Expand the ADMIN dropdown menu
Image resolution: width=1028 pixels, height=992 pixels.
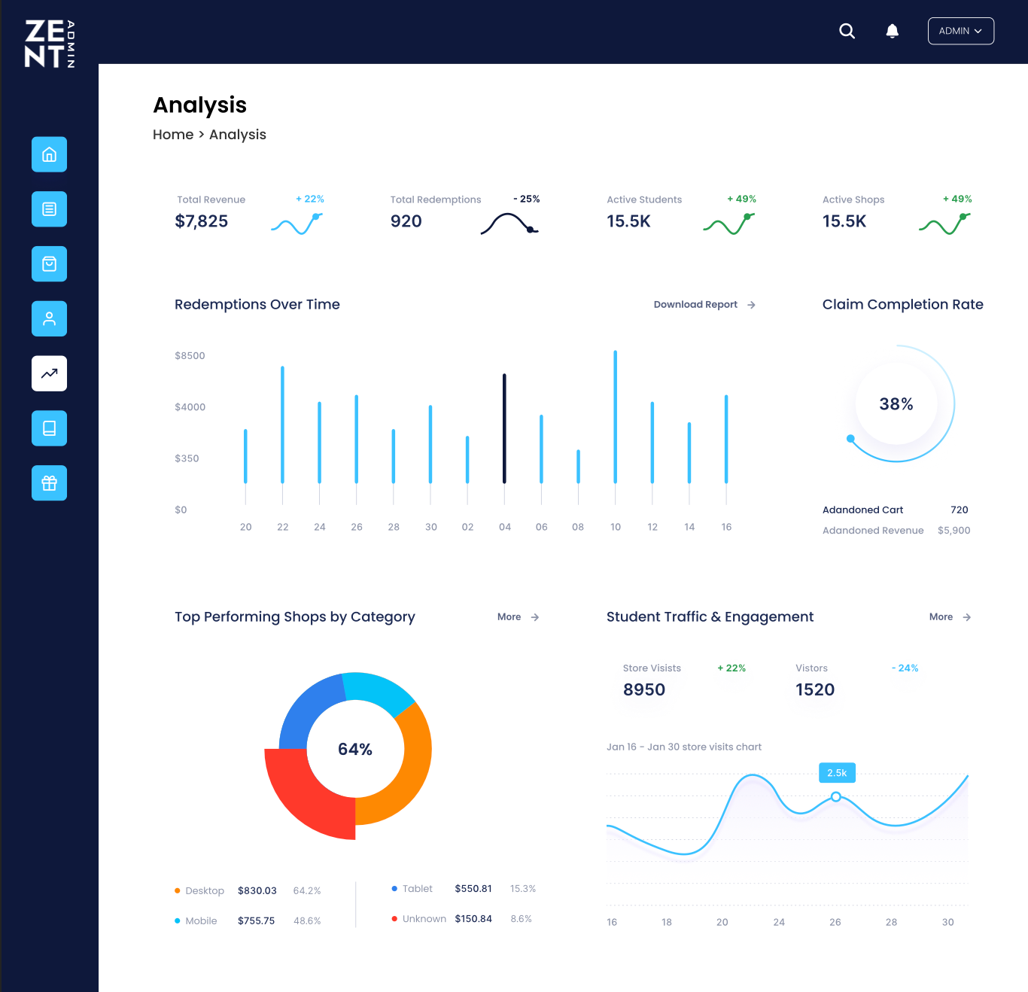(x=960, y=31)
